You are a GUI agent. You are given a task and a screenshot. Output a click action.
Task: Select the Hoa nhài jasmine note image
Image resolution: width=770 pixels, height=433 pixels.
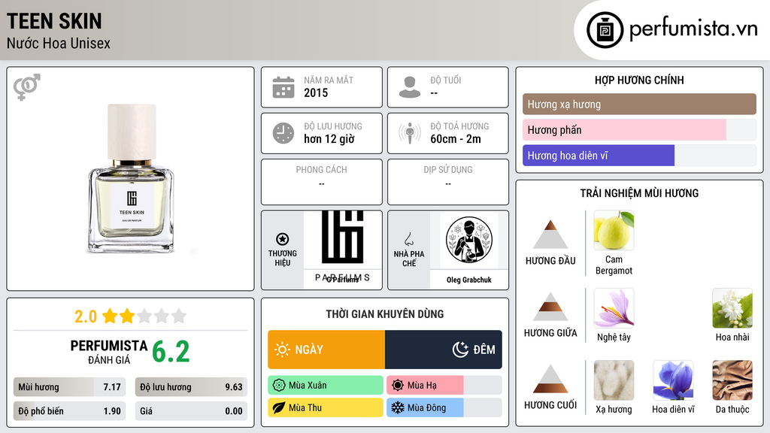(x=732, y=307)
